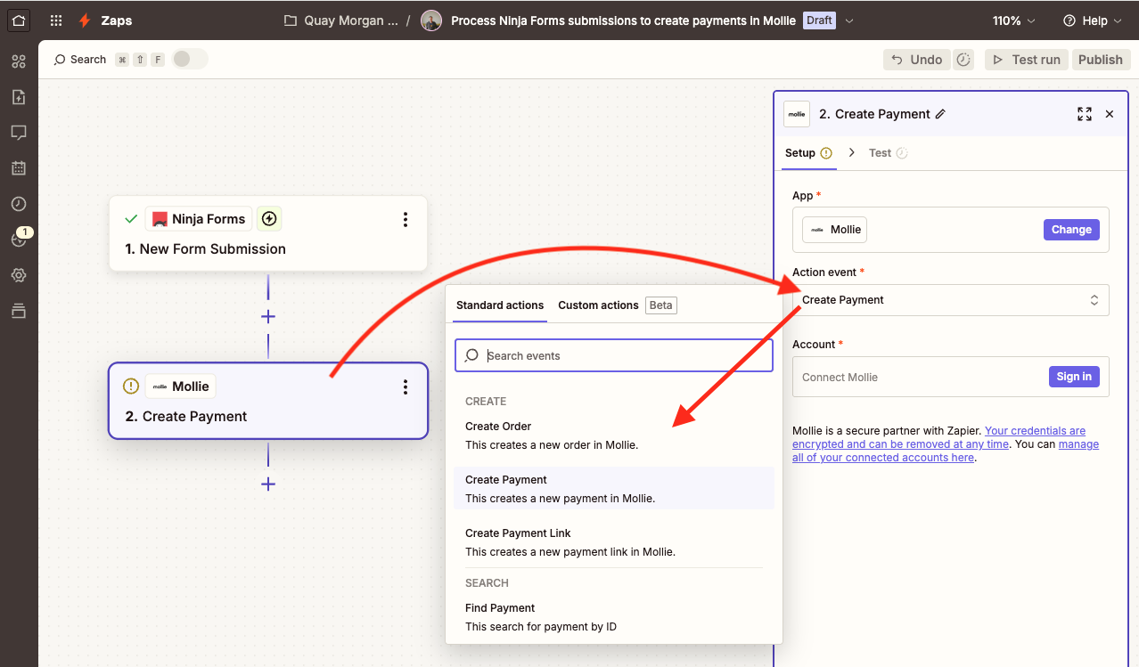Open the Zap details page-bolt sidebar icon
The width and height of the screenshot is (1139, 667).
(19, 97)
